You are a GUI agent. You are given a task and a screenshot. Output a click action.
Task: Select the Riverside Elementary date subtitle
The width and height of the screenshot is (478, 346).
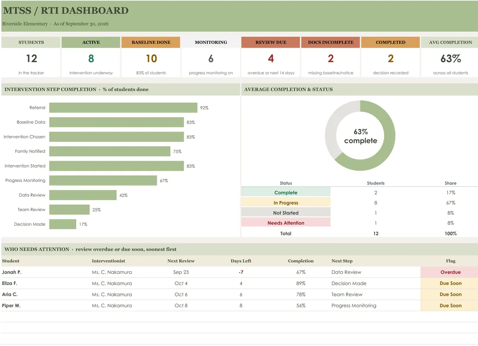[x=55, y=24]
